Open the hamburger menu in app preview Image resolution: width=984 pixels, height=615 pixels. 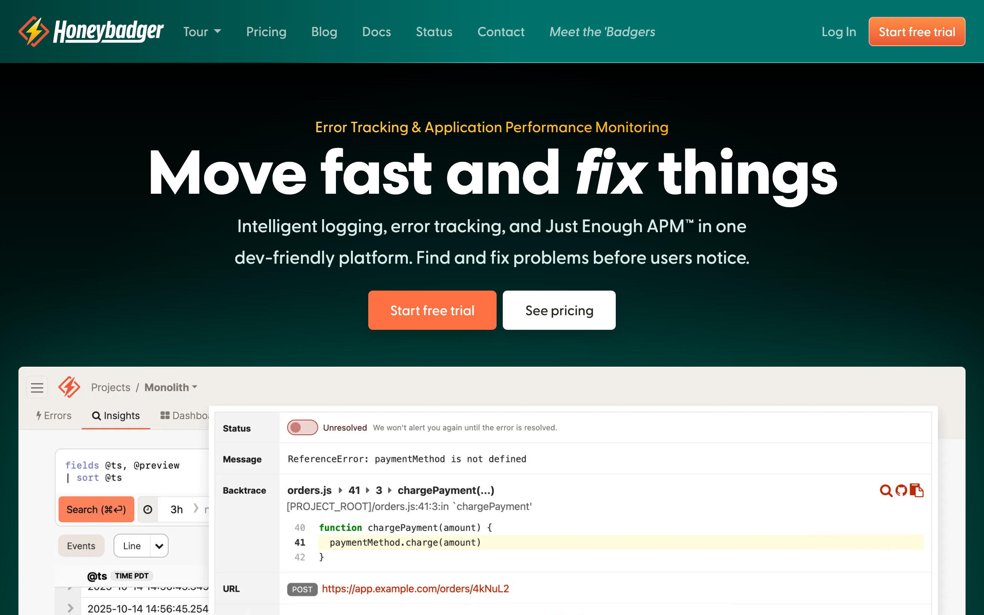37,387
